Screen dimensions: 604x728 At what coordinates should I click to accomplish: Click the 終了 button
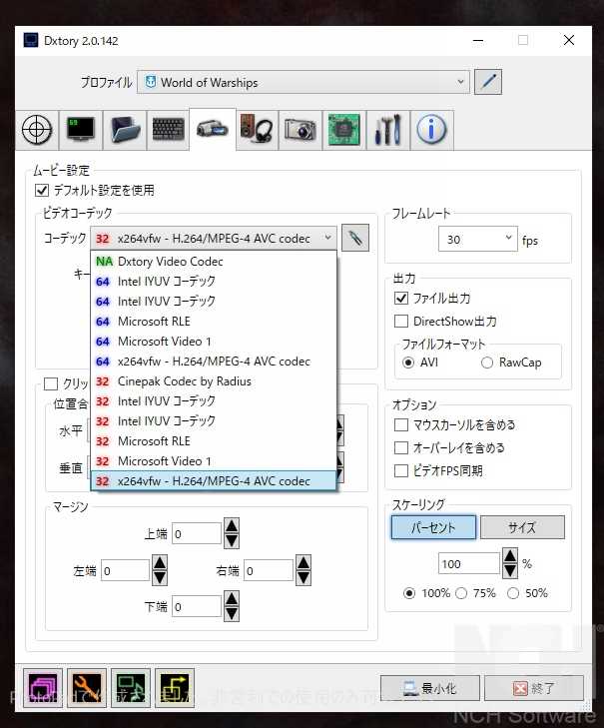pyautogui.click(x=534, y=688)
